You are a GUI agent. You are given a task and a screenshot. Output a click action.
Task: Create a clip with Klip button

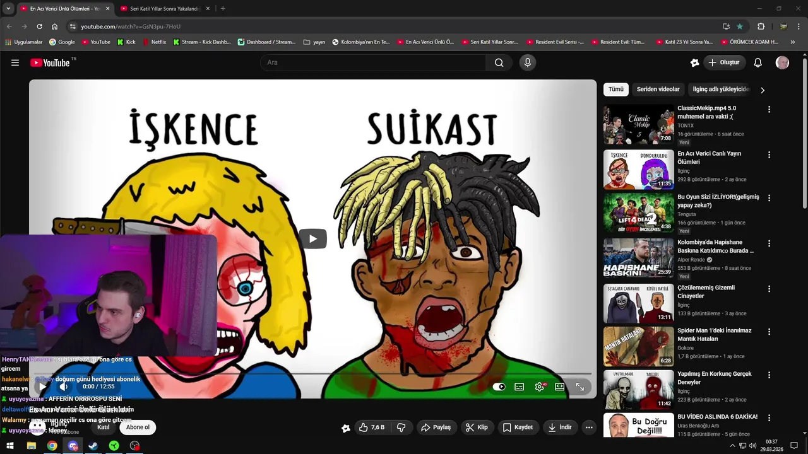tap(477, 427)
